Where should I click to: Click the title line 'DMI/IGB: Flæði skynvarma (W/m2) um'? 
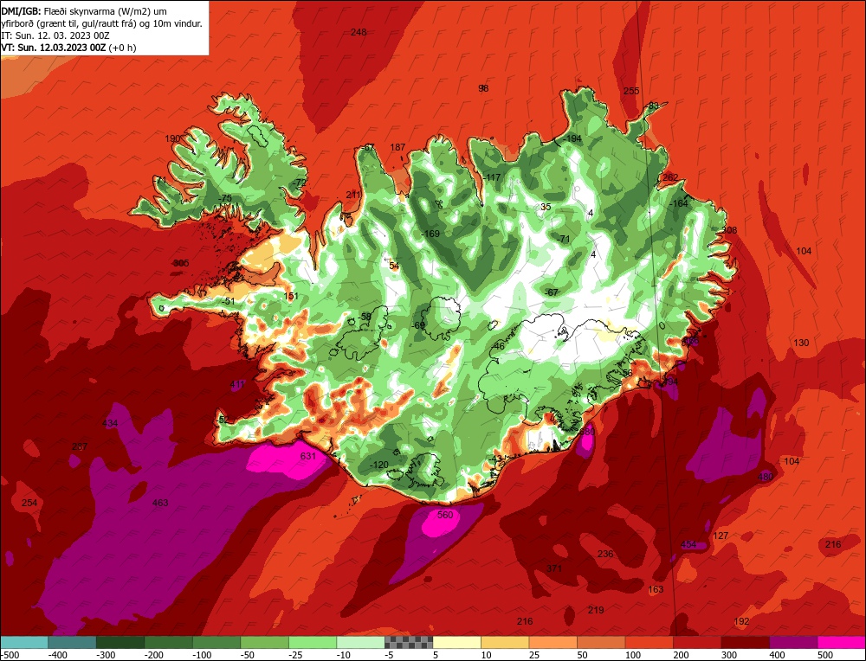coord(84,11)
